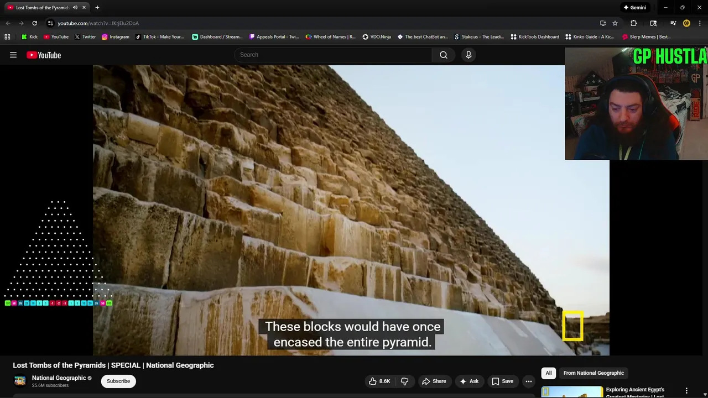Open the Gemini button

point(634,8)
